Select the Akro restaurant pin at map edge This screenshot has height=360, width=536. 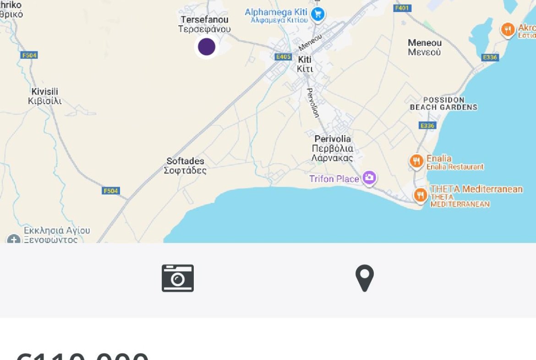pos(508,30)
